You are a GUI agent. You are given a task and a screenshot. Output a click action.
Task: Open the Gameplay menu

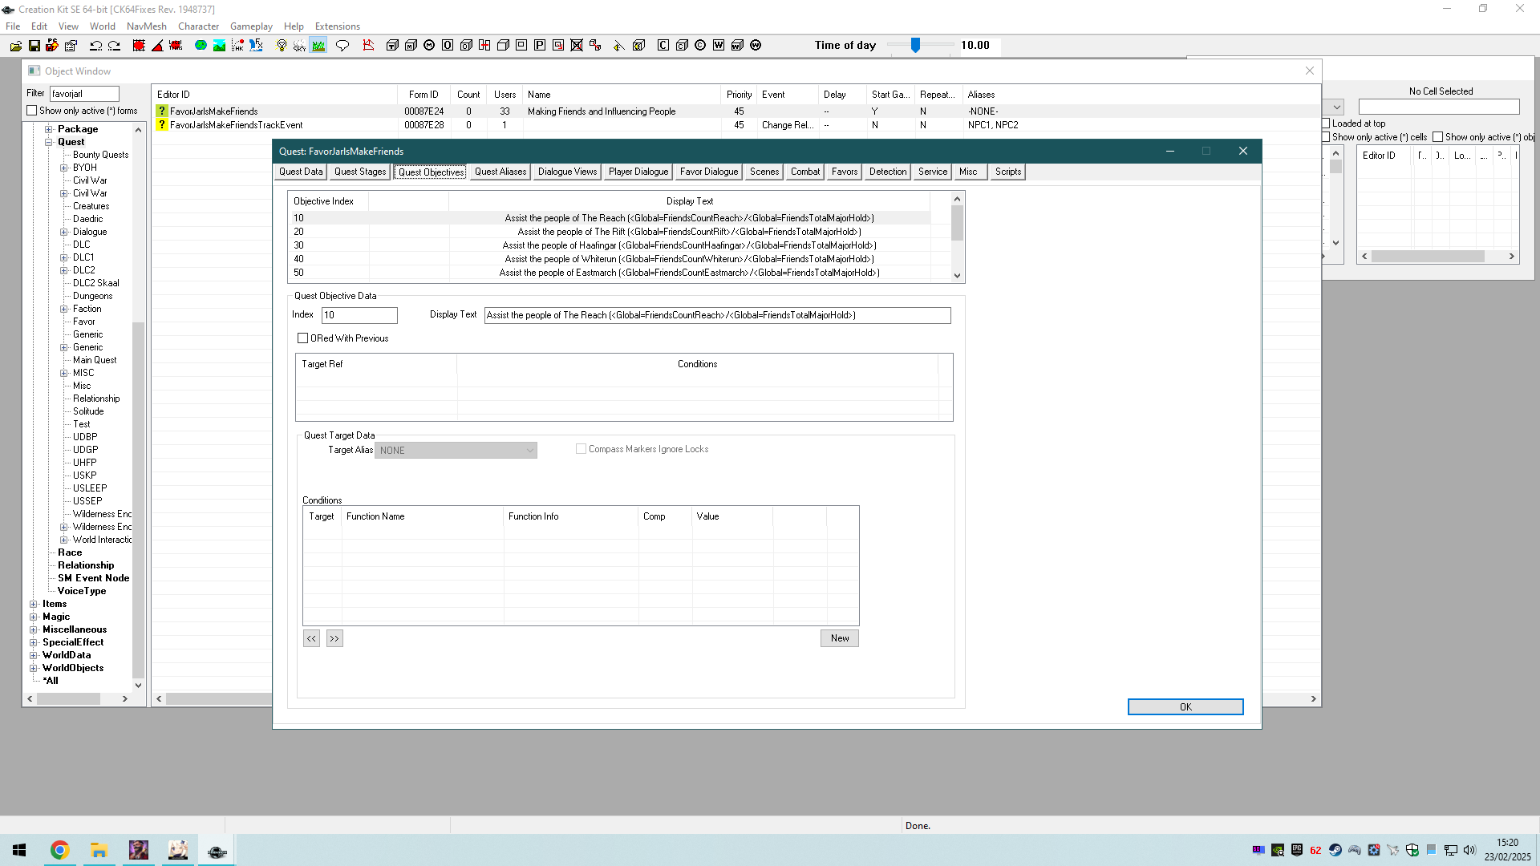251,26
